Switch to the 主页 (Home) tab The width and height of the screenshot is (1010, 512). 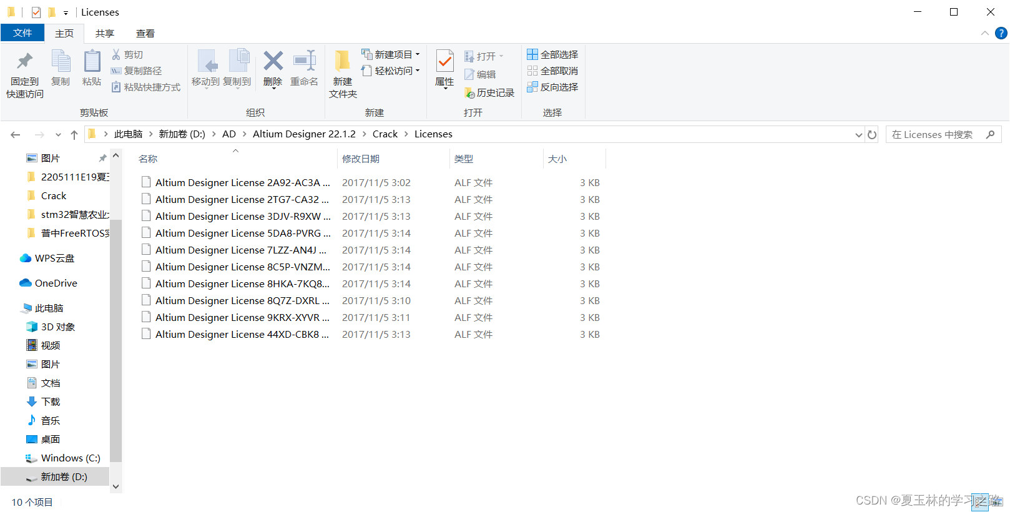pos(64,34)
